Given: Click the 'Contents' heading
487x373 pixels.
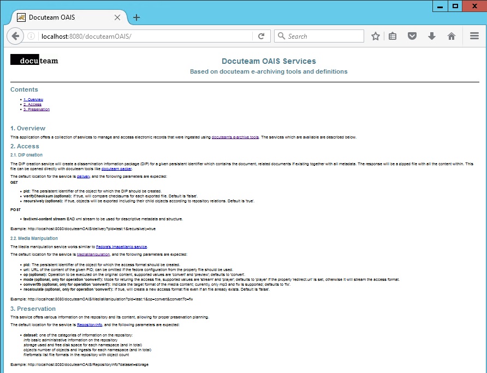Looking at the screenshot, I should 24,89.
